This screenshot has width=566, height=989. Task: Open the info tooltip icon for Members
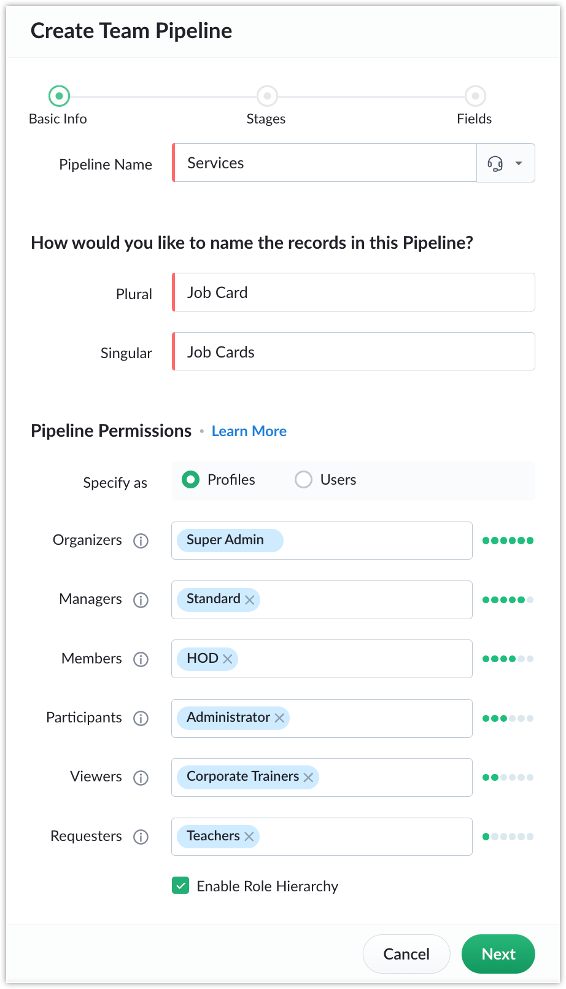click(141, 659)
